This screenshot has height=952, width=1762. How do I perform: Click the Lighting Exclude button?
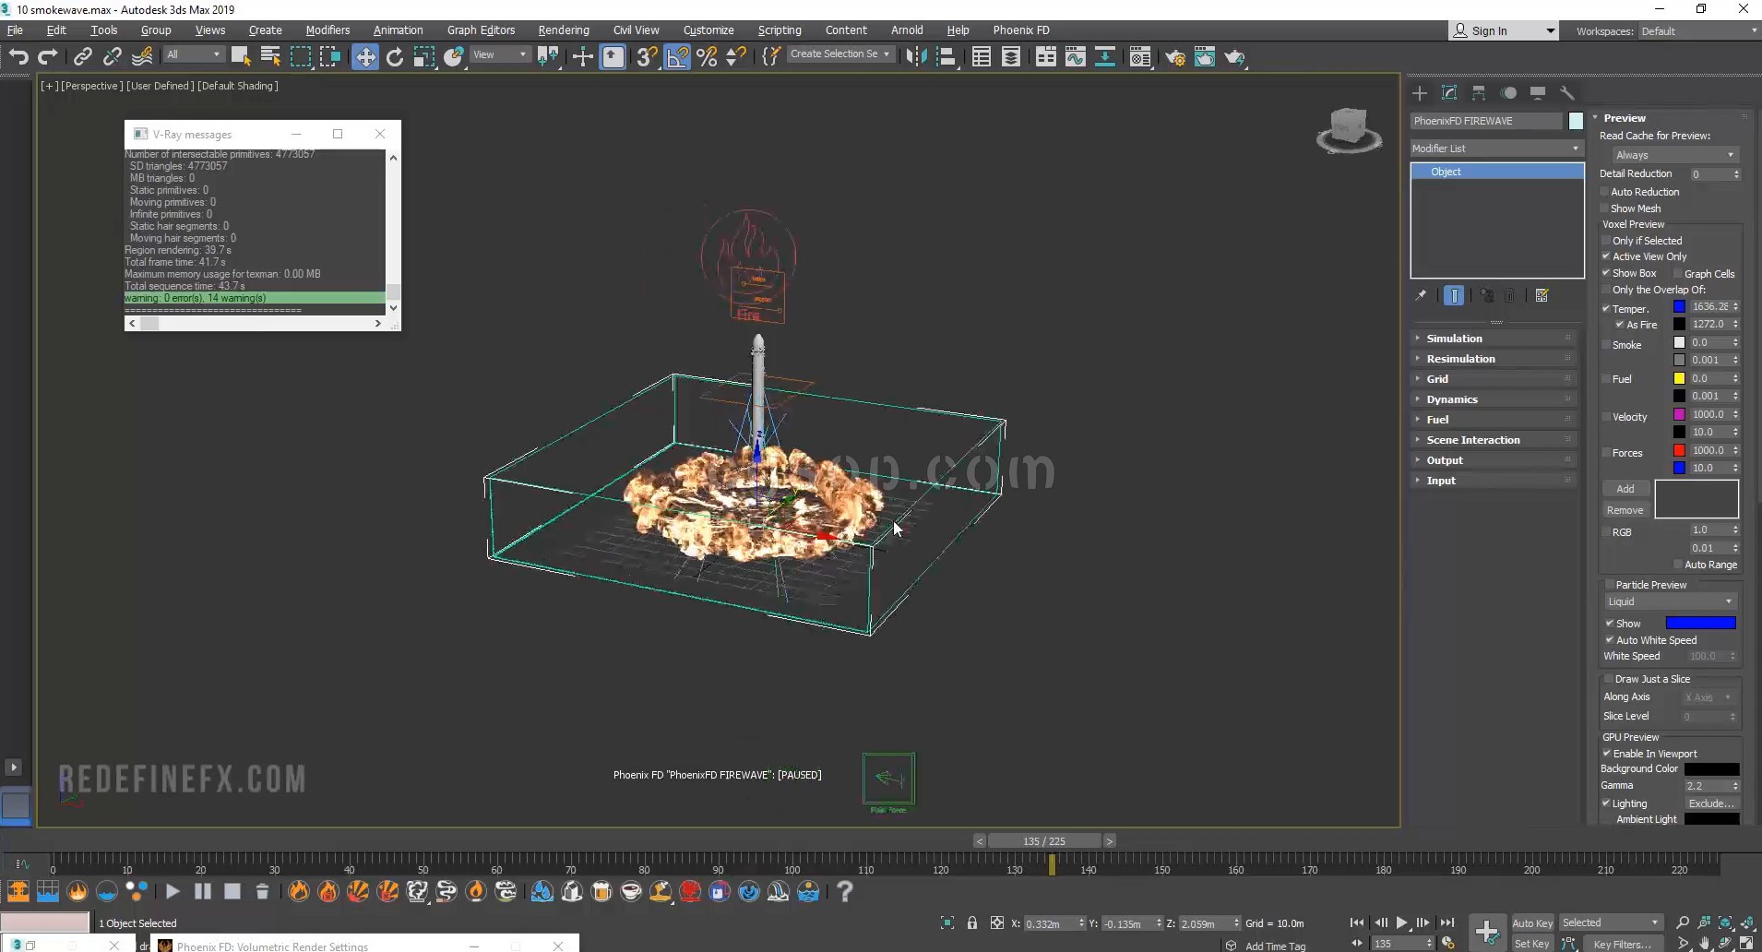1711,803
